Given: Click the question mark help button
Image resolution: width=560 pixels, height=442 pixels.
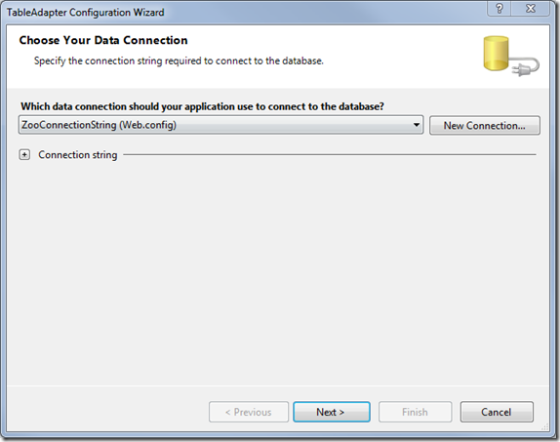Looking at the screenshot, I should (500, 9).
